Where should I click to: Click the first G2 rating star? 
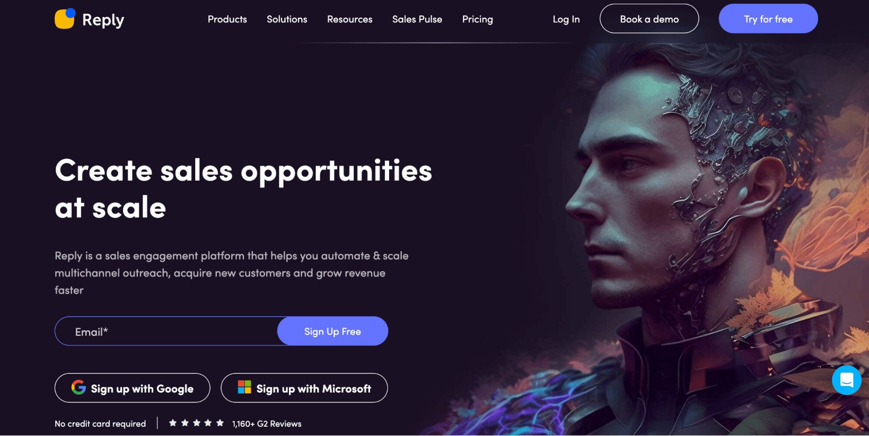tap(173, 423)
